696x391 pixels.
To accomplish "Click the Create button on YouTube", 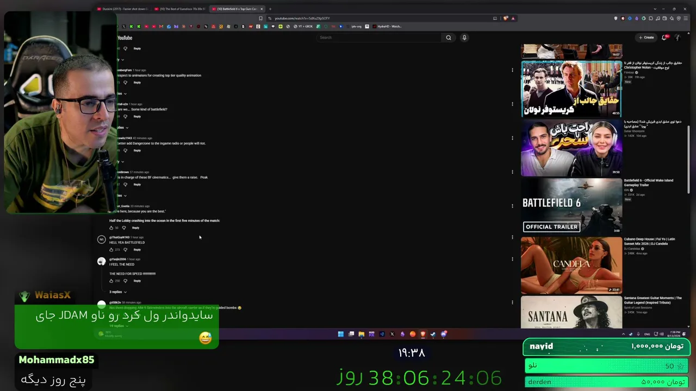I will [647, 37].
